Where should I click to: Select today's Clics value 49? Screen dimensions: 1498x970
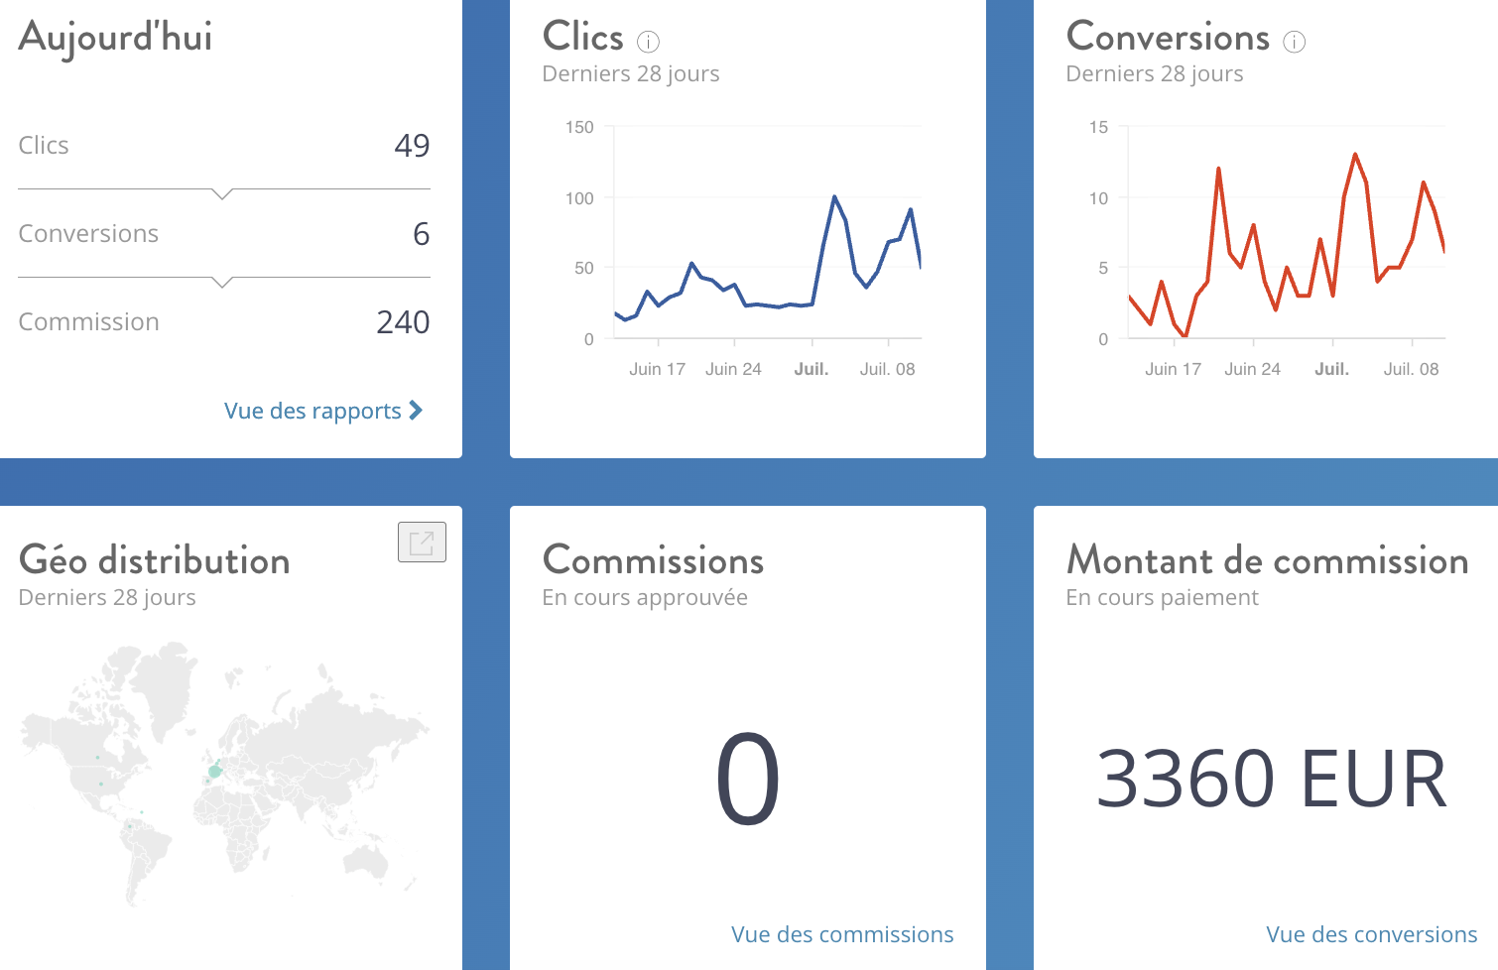[412, 146]
